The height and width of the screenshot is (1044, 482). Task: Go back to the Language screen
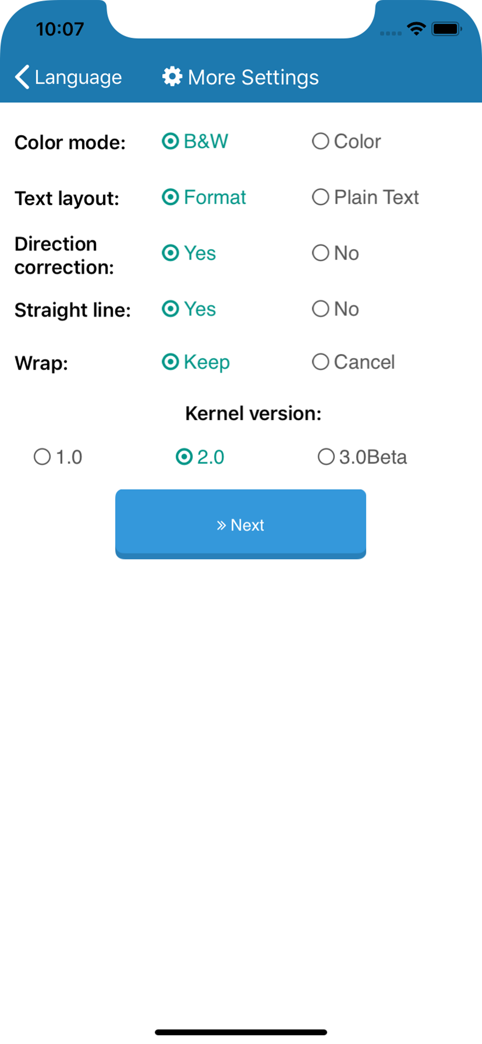point(69,77)
